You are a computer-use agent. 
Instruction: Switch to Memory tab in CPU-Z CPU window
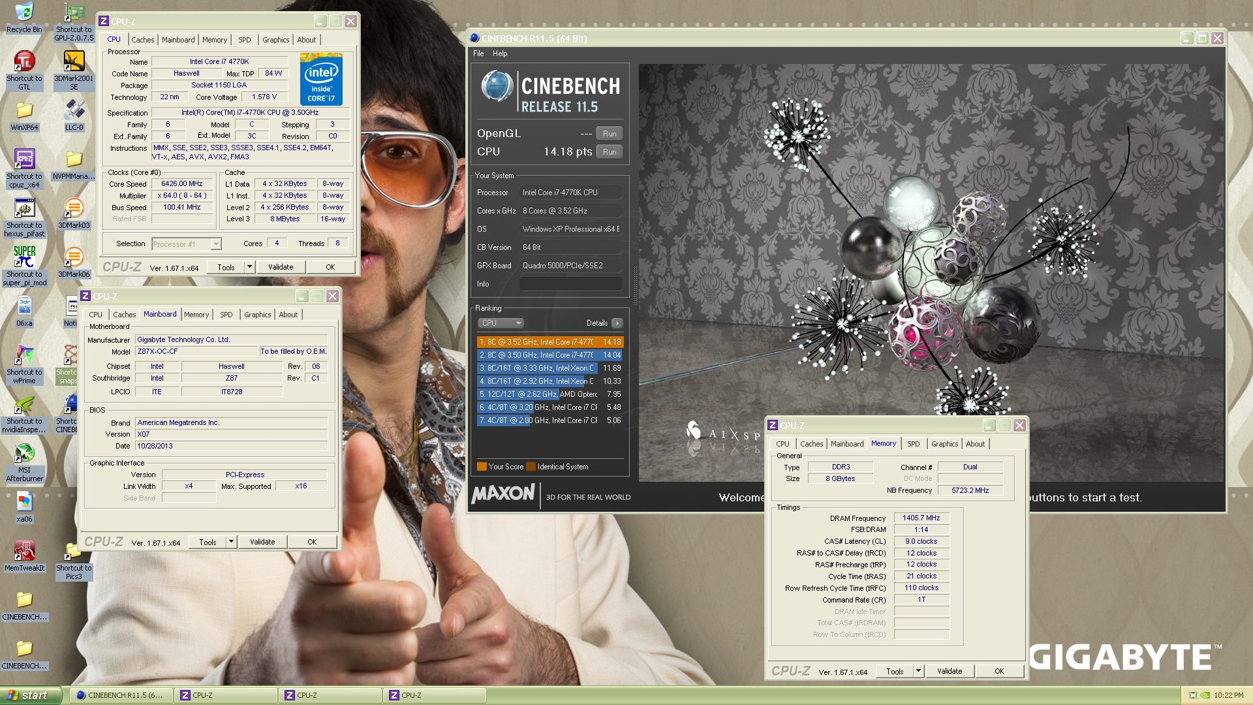(215, 40)
